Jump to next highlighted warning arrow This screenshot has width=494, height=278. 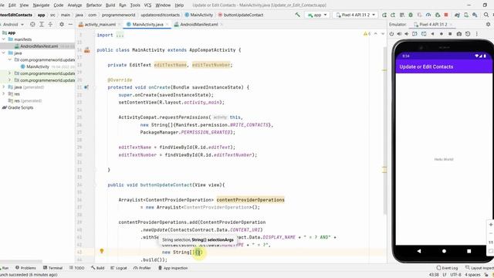[x=383, y=34]
